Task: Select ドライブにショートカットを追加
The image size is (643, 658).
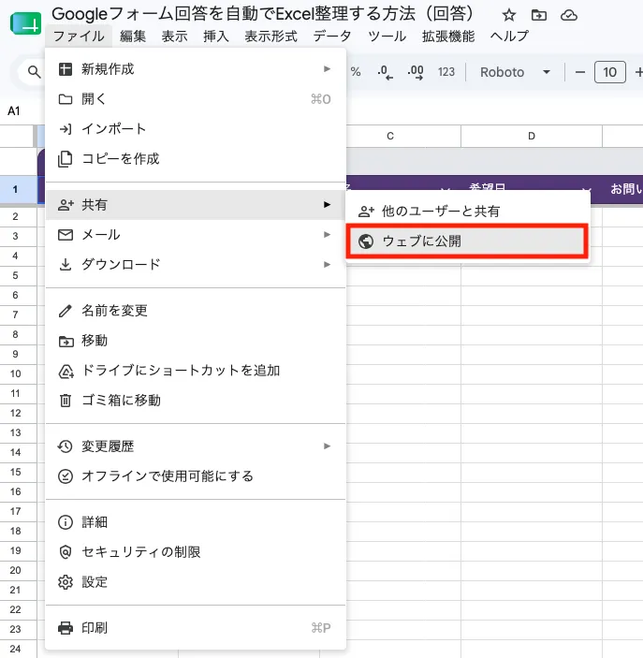Action: tap(196, 371)
